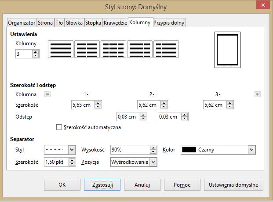Click the next column right arrow
273x202 pixels.
click(257, 94)
